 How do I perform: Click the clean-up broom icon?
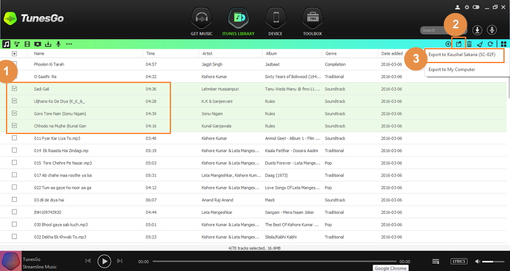click(480, 44)
